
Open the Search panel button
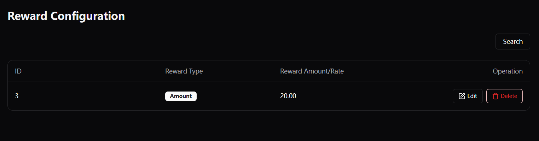pyautogui.click(x=512, y=41)
